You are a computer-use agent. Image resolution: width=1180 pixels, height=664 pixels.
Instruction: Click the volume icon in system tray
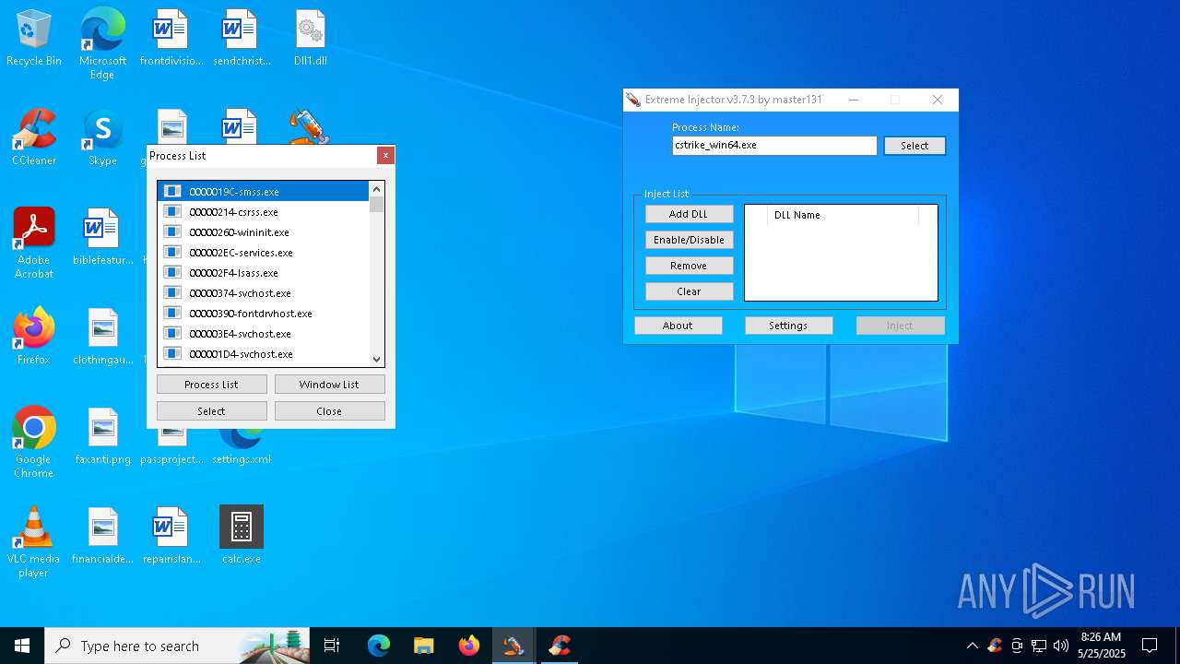tap(1061, 646)
